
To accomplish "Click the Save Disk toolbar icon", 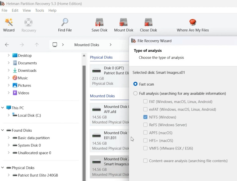I will 99,22.
